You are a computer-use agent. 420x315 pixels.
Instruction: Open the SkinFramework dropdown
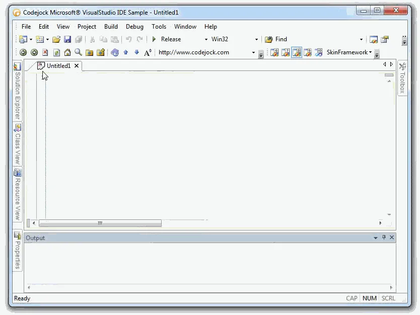[x=349, y=52]
